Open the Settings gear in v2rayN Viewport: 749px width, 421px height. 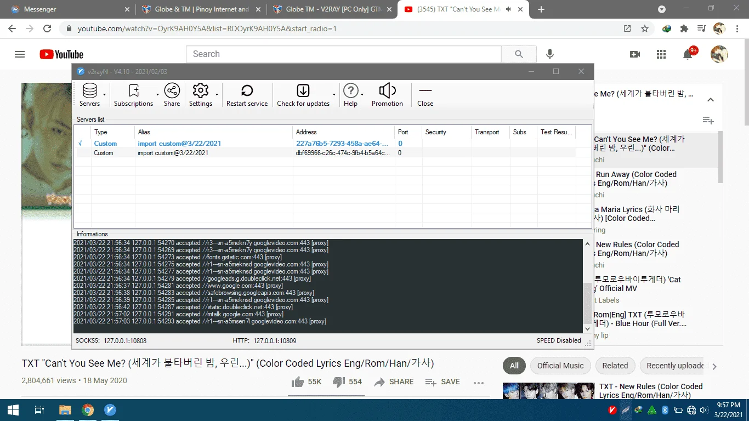(201, 95)
